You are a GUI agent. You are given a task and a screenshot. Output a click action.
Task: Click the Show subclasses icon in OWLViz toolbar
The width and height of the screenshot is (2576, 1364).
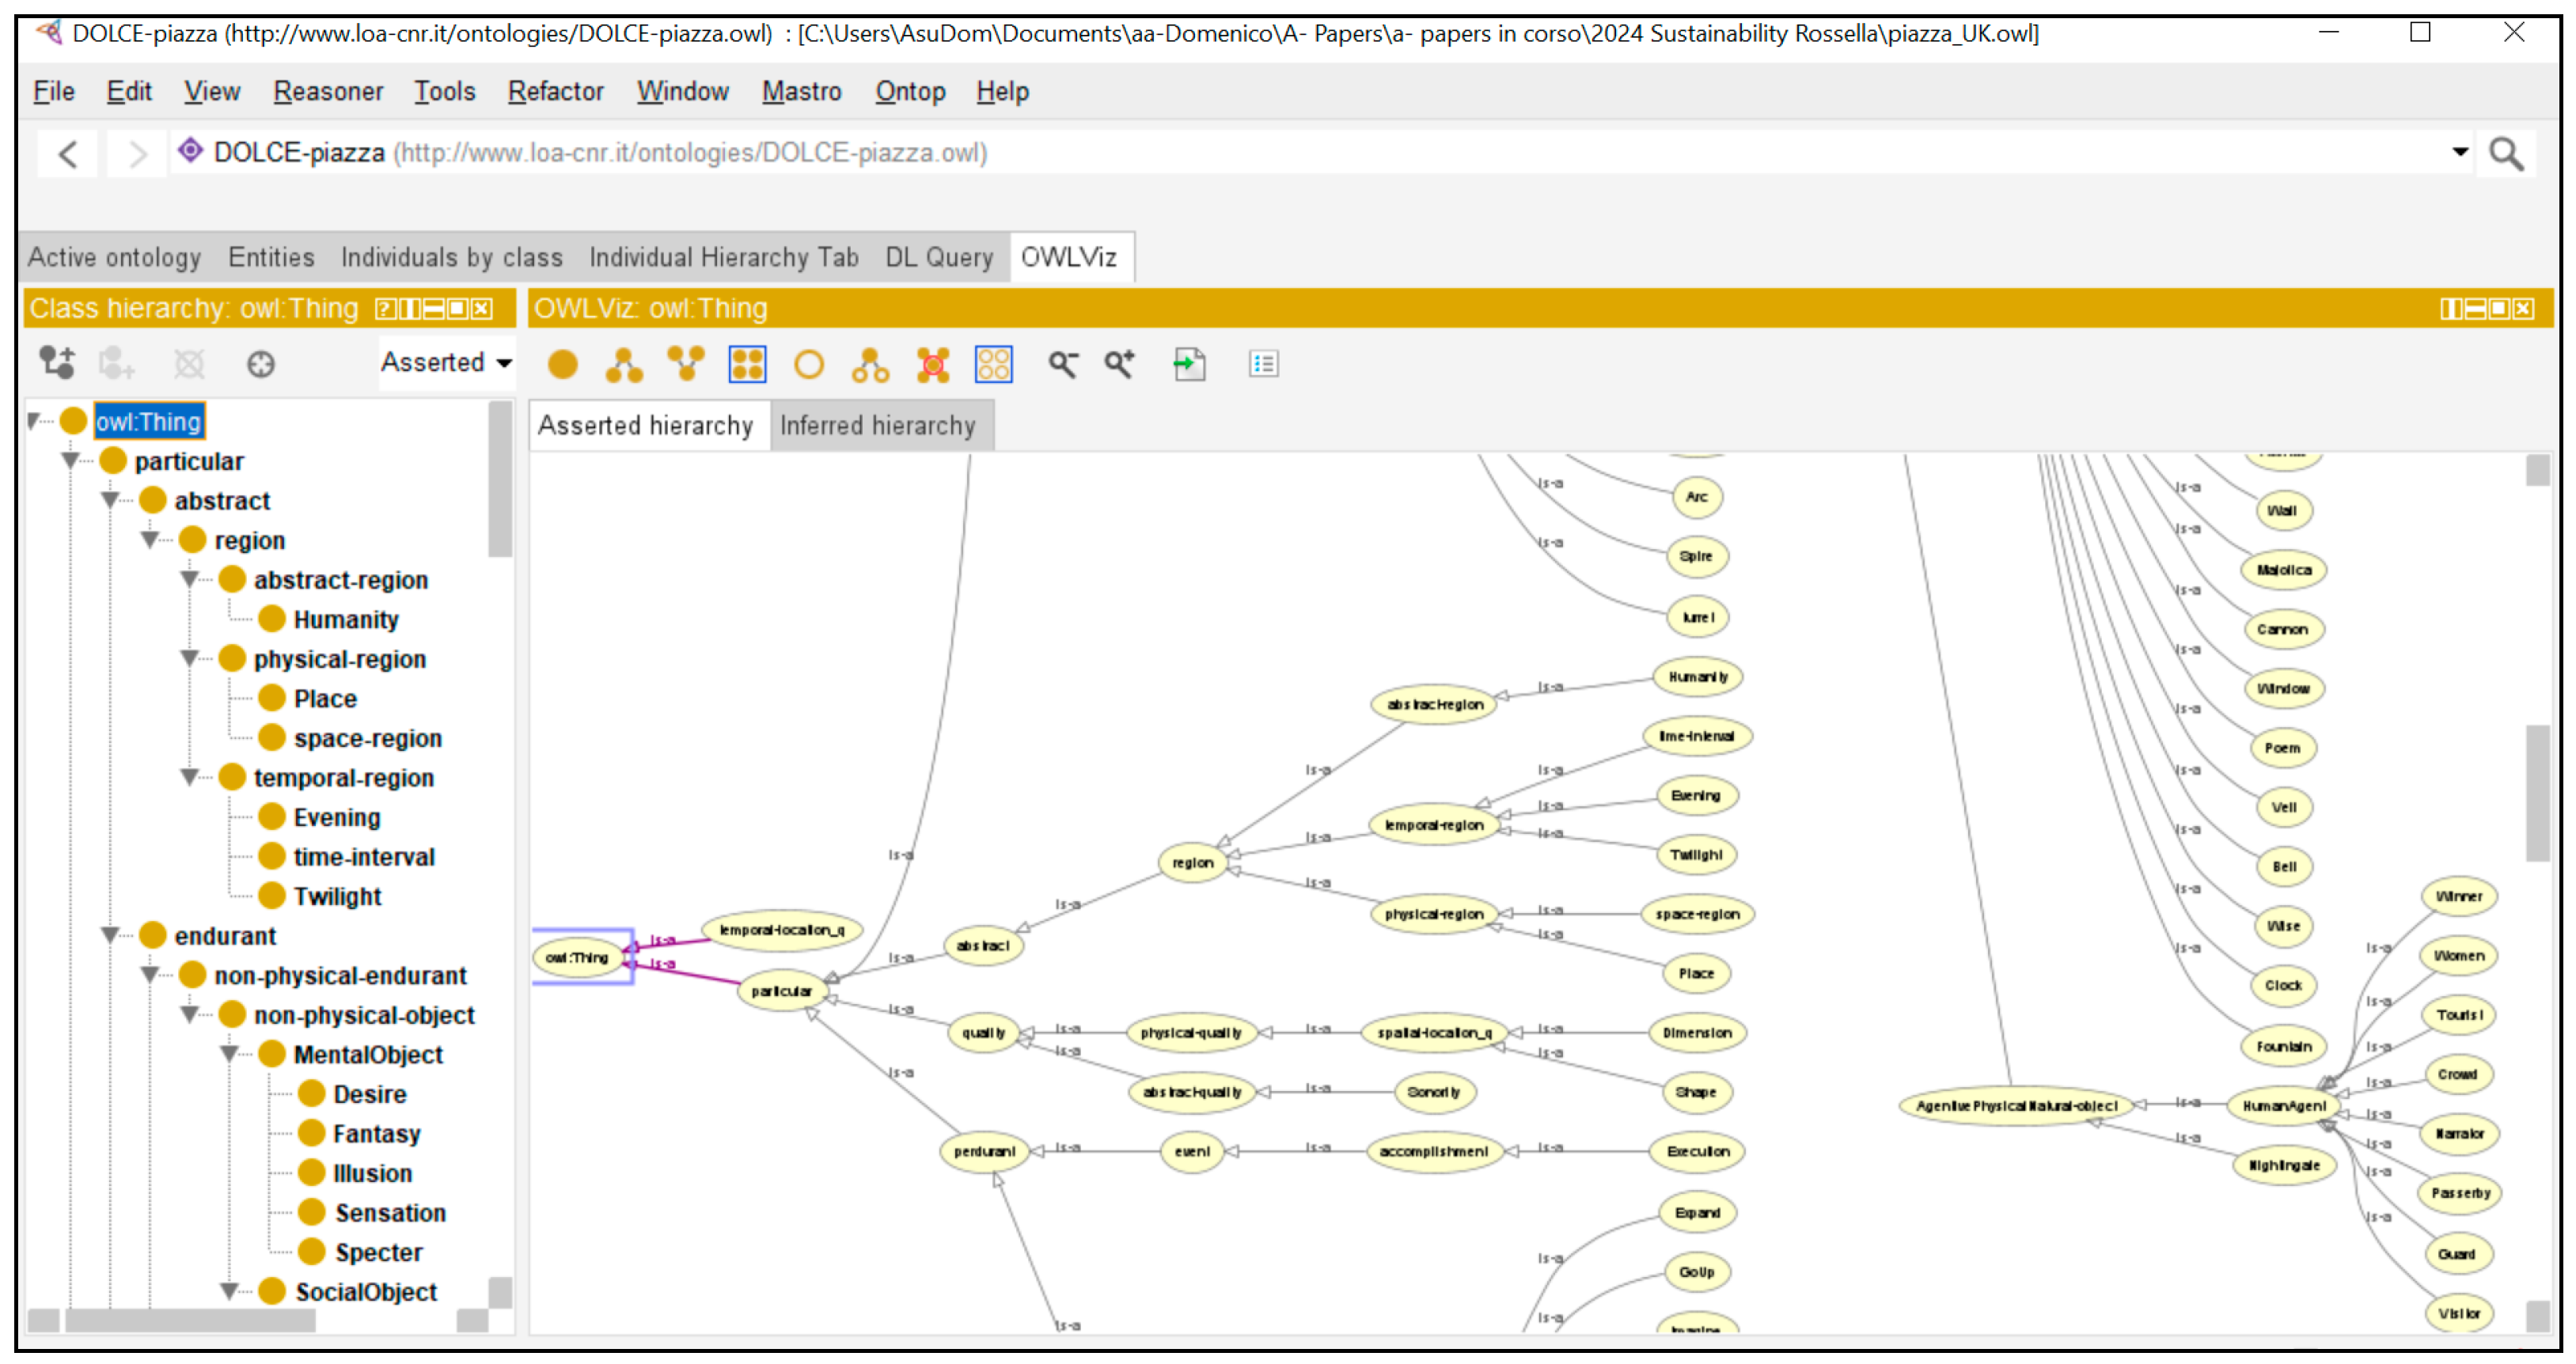click(624, 364)
